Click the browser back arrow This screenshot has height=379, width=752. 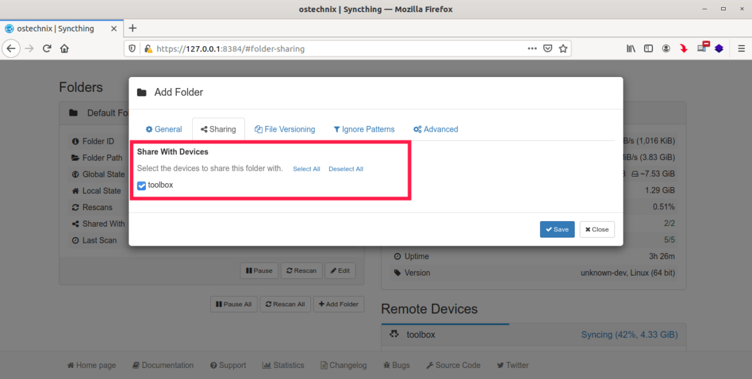pos(11,48)
